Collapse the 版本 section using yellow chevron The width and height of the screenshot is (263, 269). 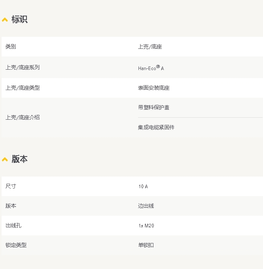click(5, 159)
